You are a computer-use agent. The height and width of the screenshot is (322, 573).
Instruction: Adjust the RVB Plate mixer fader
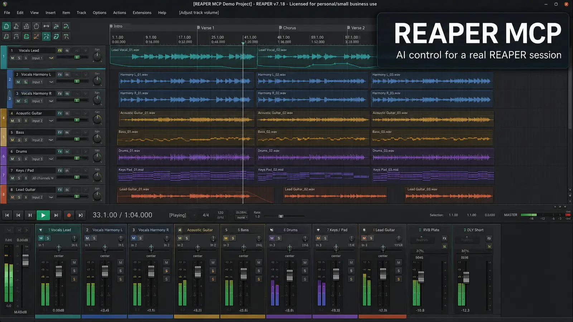[421, 277]
